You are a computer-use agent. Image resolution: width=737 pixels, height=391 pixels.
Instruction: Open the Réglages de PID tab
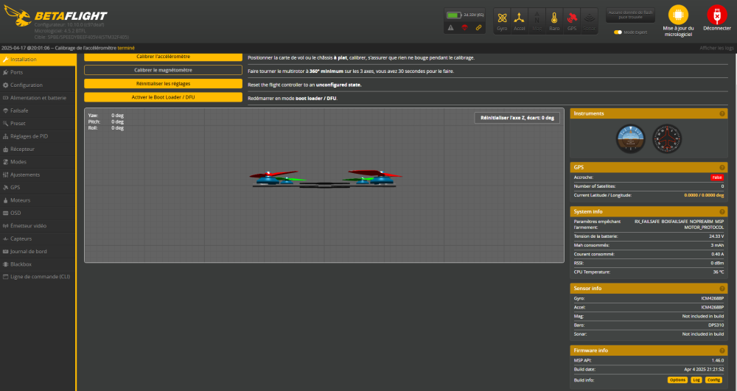(x=29, y=136)
